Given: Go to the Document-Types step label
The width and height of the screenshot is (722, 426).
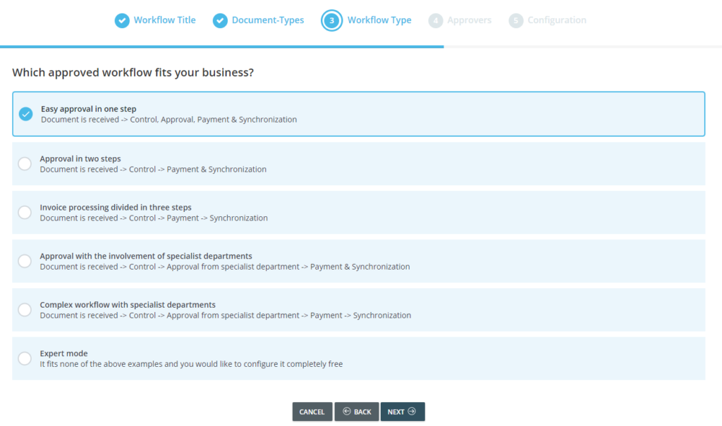Looking at the screenshot, I should pyautogui.click(x=268, y=20).
